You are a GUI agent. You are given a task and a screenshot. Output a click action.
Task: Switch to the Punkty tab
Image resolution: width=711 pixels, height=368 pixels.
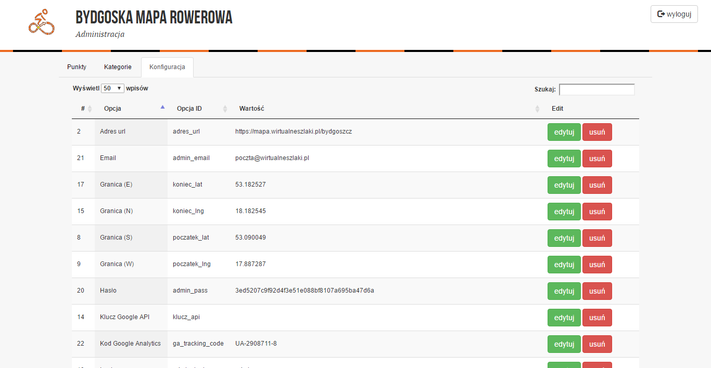click(x=77, y=67)
